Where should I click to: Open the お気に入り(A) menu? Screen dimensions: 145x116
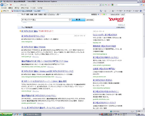point(25,8)
